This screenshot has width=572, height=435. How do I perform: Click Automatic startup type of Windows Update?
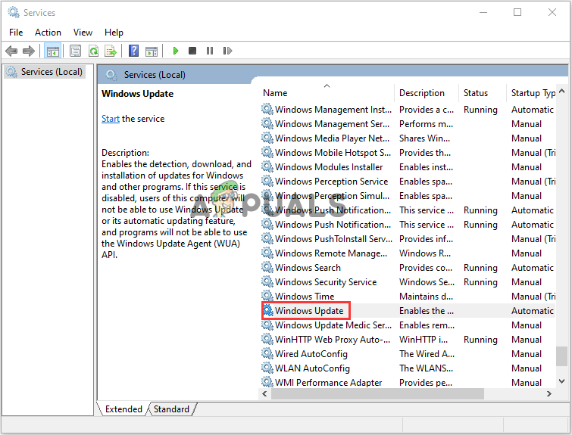pyautogui.click(x=533, y=311)
